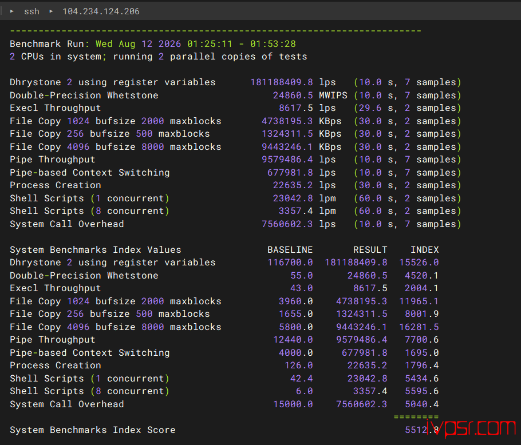Click the date 'Wed Aug 12 2026'
The width and height of the screenshot is (521, 445).
point(138,44)
